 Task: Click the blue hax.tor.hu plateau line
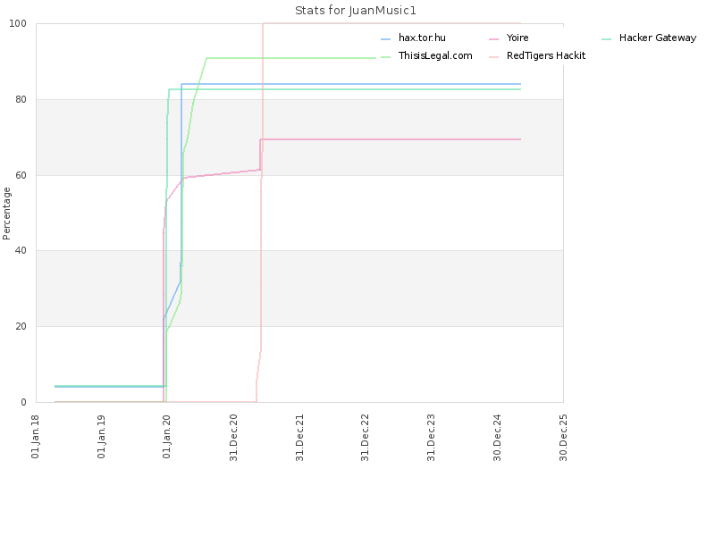tap(351, 84)
